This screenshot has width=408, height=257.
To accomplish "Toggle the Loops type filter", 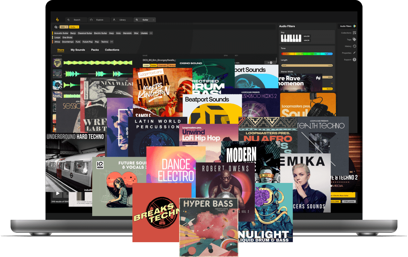I will 57,38.
